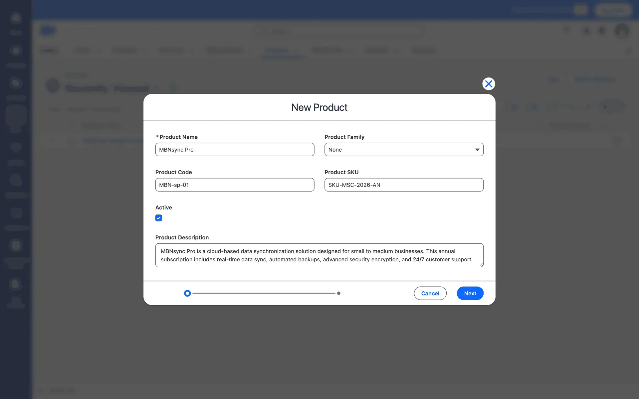
Task: Select the first step progress indicator
Action: 187,293
